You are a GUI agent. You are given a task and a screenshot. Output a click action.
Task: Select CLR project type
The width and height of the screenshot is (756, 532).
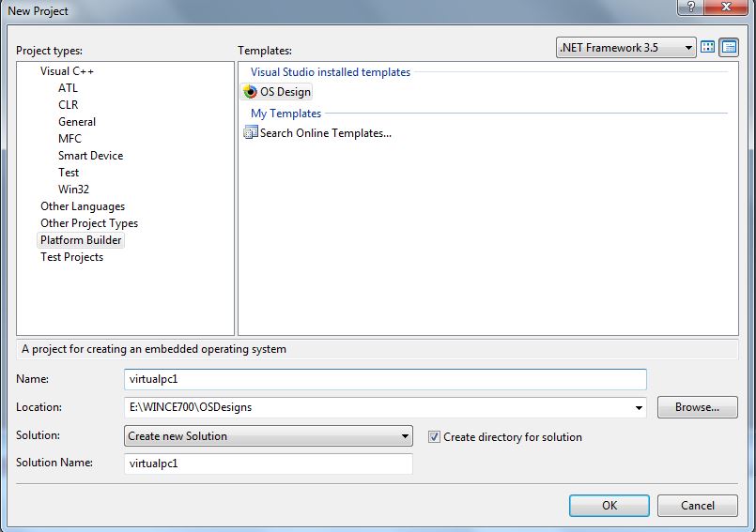click(x=68, y=105)
